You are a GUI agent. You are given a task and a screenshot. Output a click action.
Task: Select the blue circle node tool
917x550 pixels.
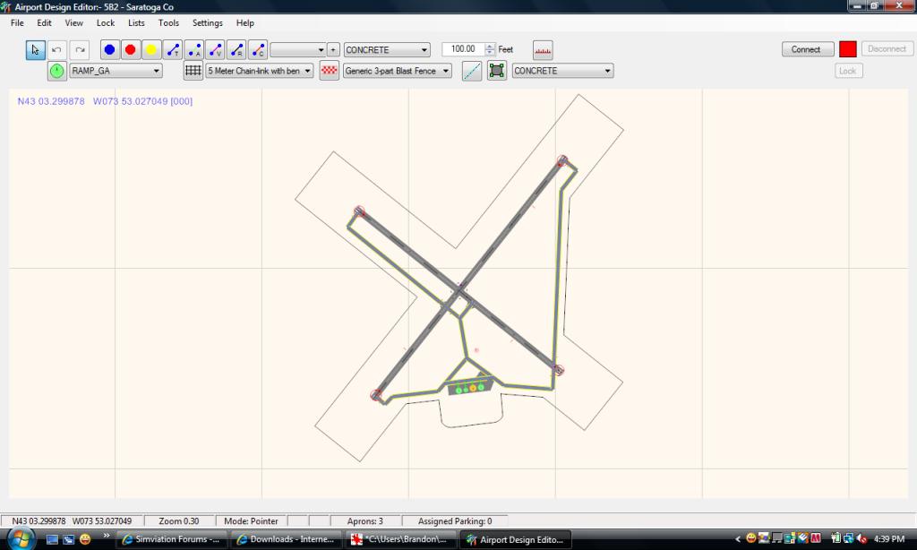point(109,50)
